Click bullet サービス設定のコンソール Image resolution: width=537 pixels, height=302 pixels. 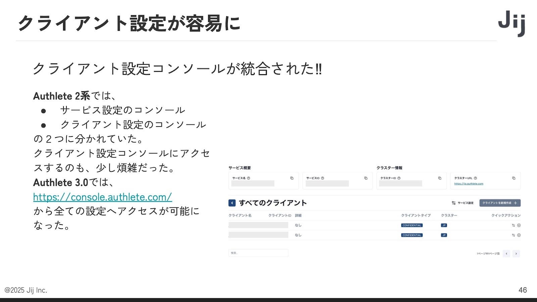point(123,110)
